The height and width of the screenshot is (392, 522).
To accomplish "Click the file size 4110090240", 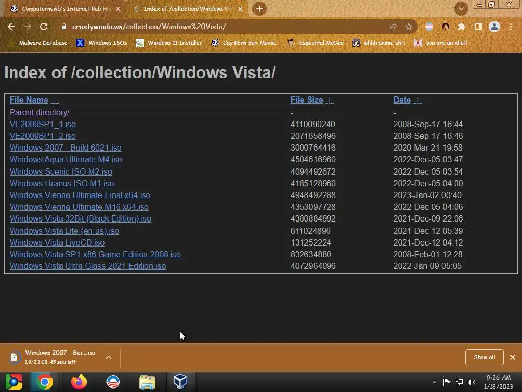I will (312, 125).
